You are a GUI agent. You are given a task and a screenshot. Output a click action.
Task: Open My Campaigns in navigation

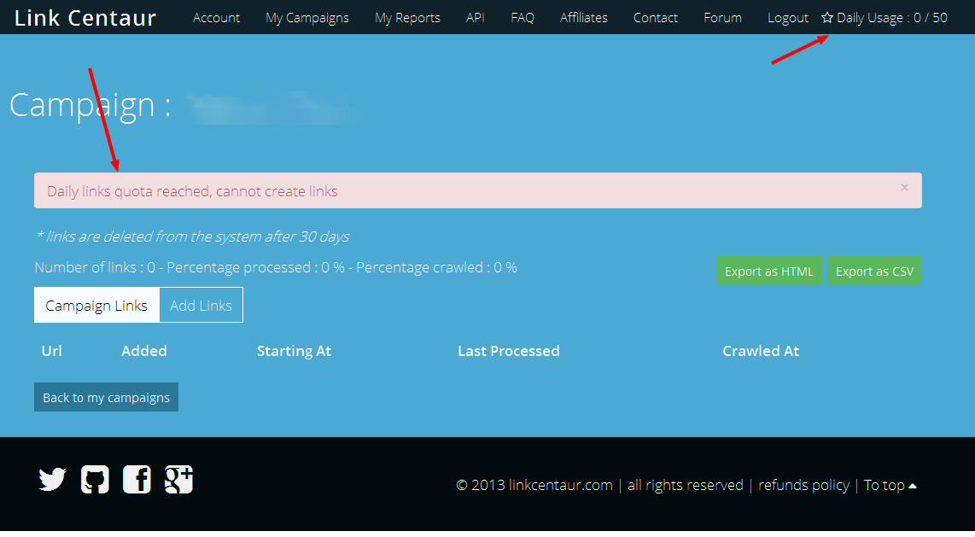coord(307,18)
